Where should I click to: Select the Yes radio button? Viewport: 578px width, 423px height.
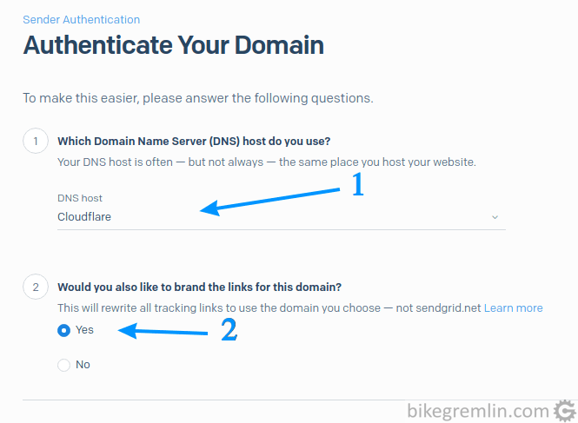(63, 330)
